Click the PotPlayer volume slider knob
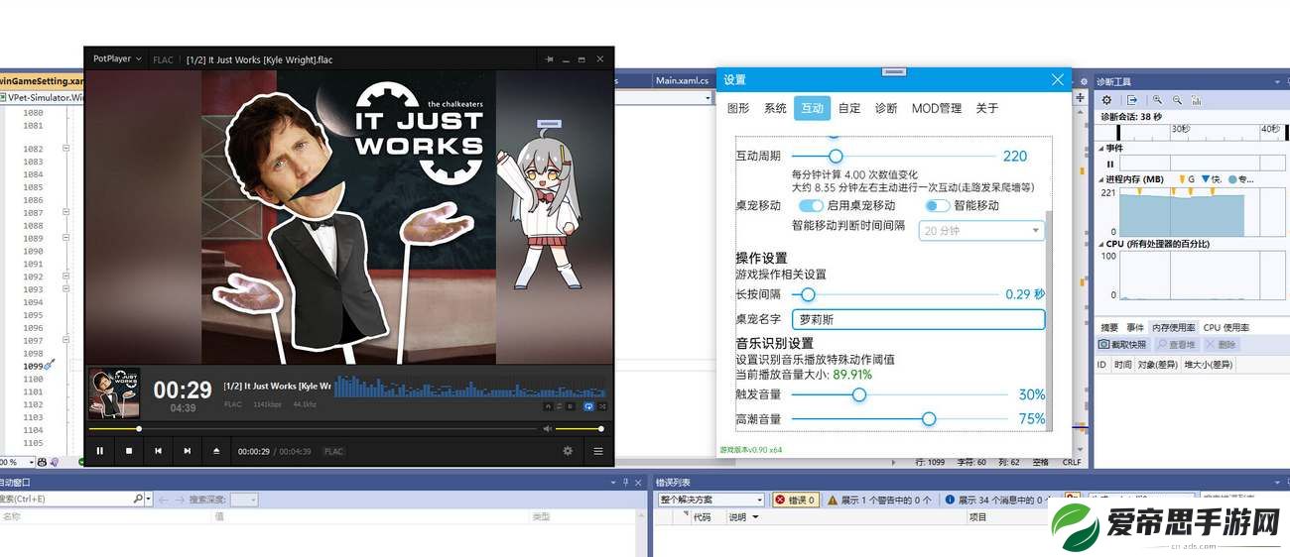The height and width of the screenshot is (557, 1290). (601, 429)
